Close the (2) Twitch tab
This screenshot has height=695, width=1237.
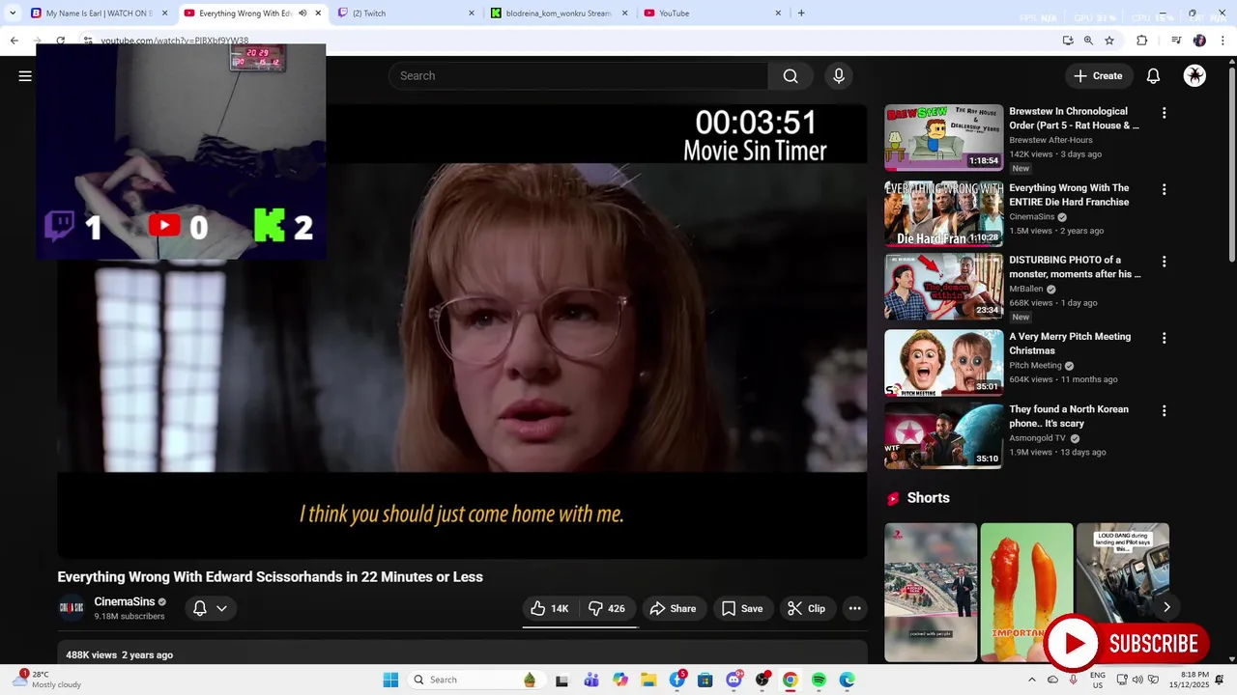point(472,14)
